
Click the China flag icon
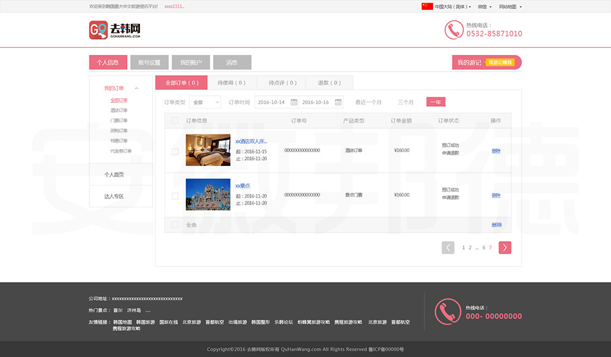click(x=427, y=7)
